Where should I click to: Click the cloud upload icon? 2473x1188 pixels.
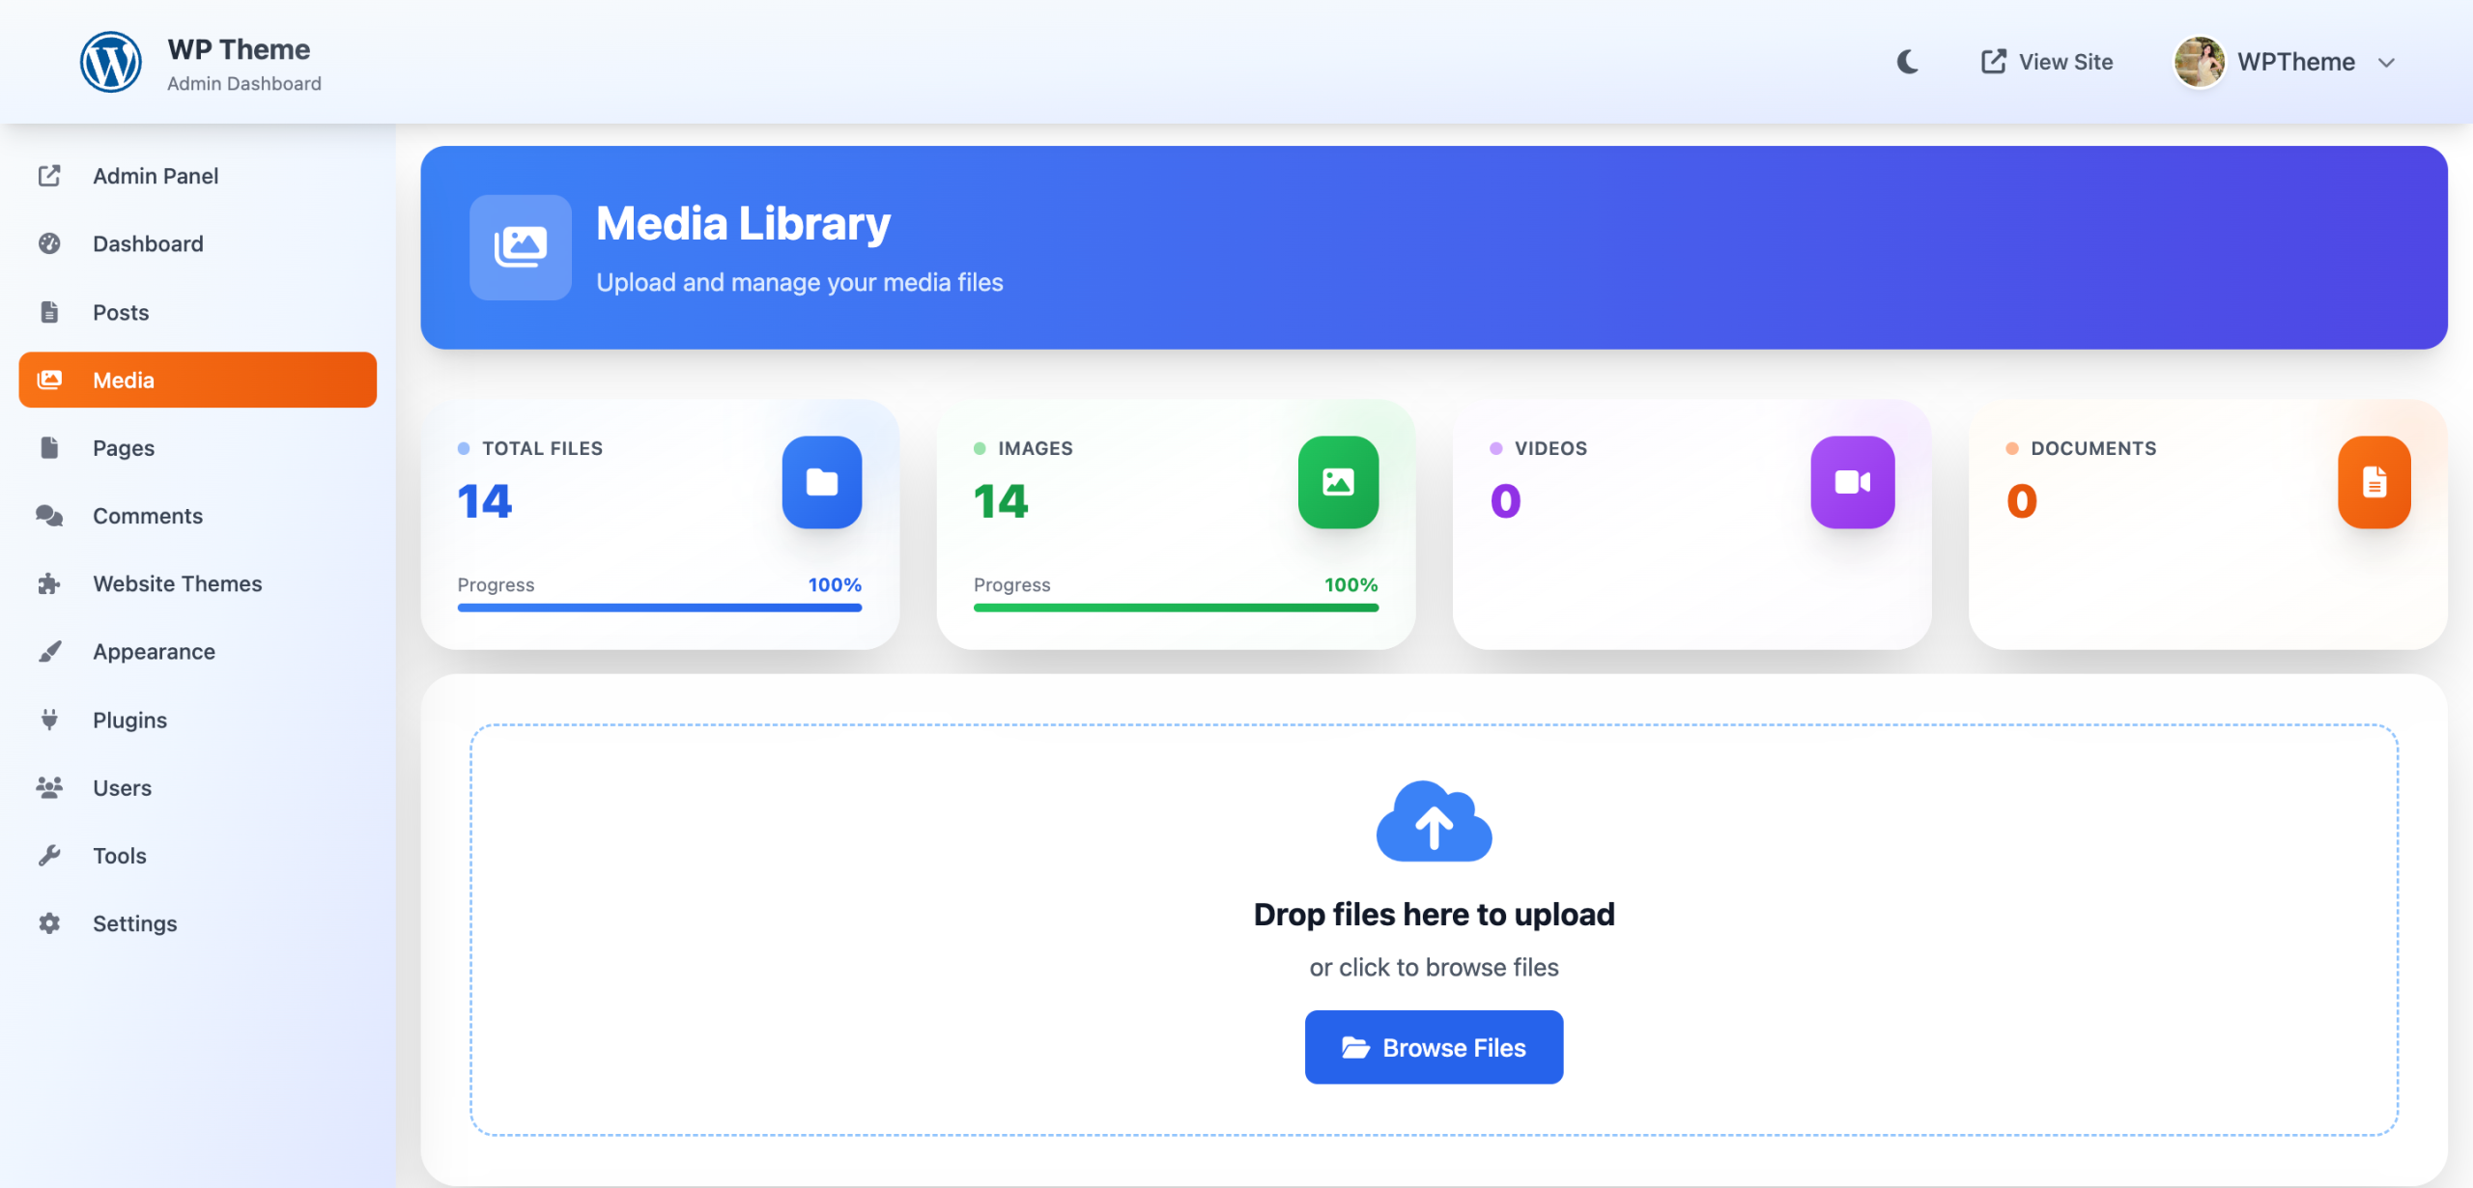coord(1434,822)
